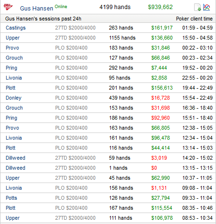The height and width of the screenshot is (224, 216).
Task: Click the $44,414 profit amount
Action: coord(160,148)
